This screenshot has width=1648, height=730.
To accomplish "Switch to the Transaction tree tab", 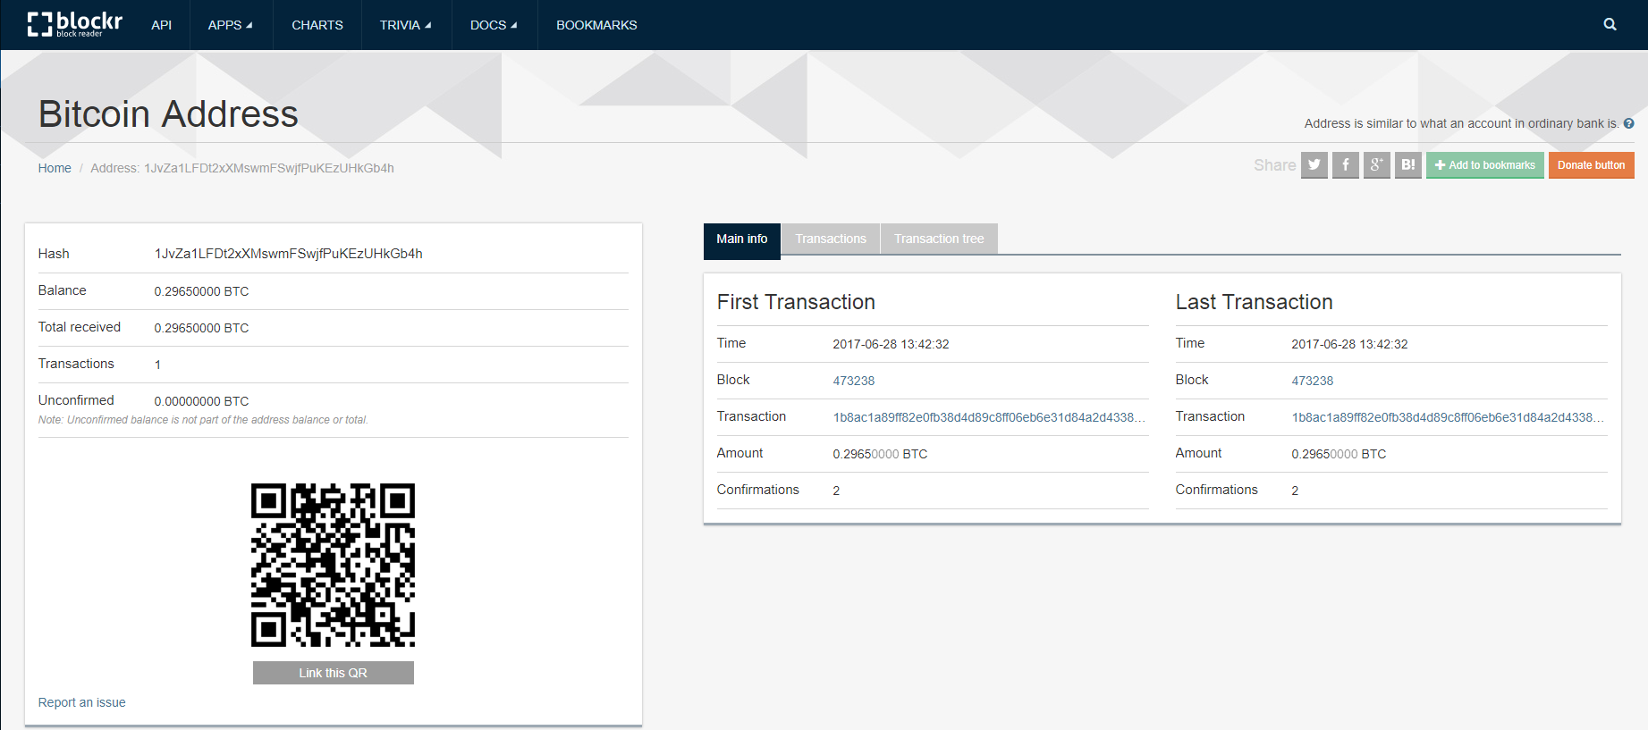I will (939, 239).
